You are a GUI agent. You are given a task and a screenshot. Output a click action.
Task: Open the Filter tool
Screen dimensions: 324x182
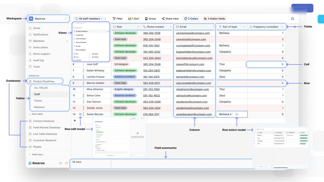tap(117, 19)
